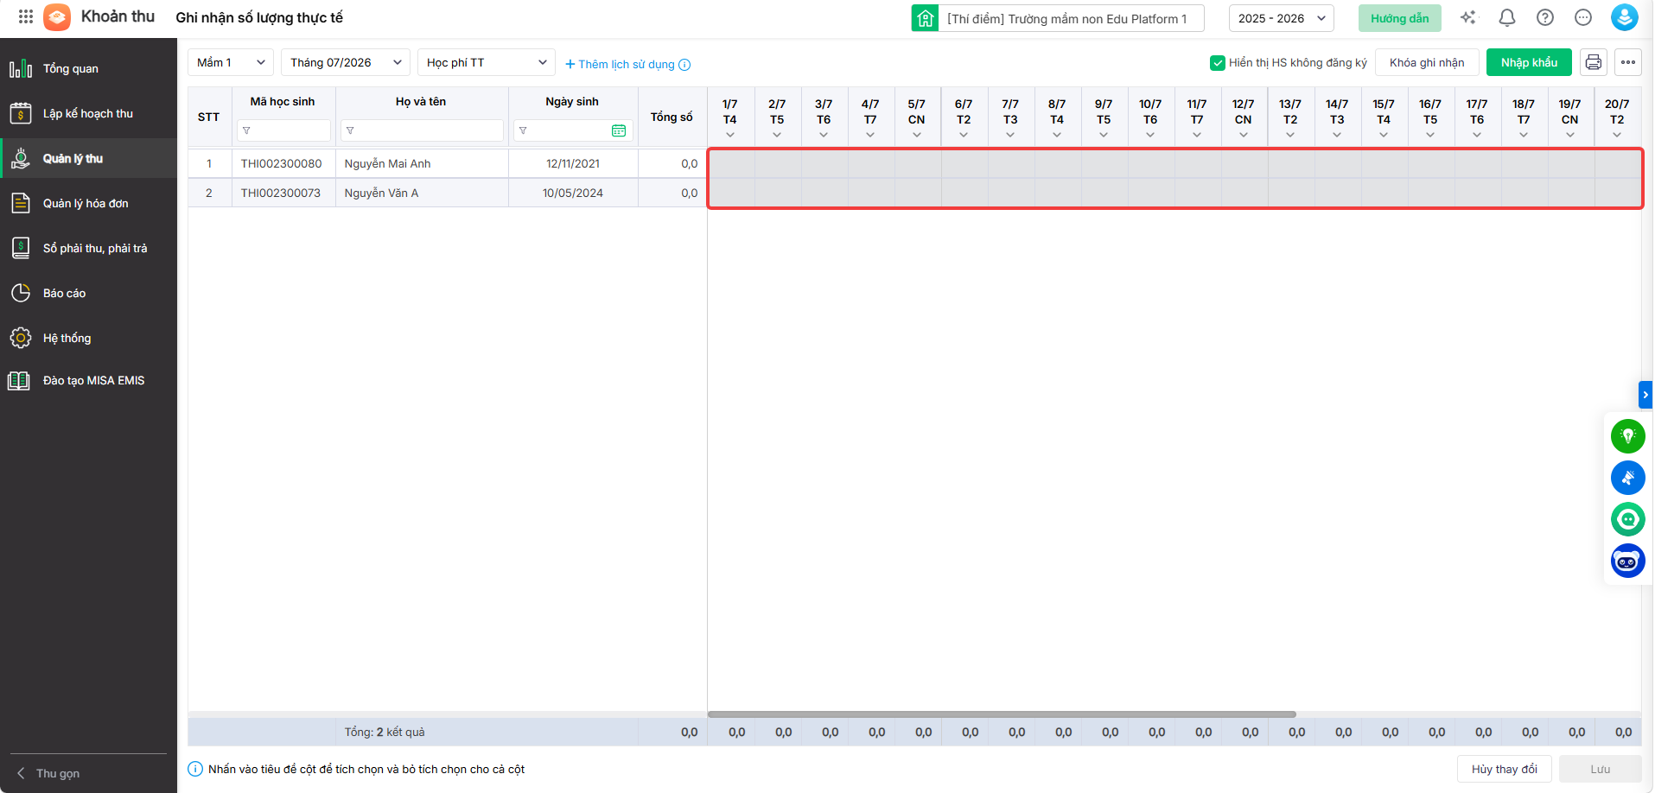Open Đào tạo MISA EMIS in the sidebar
This screenshot has width=1655, height=793.
click(x=88, y=380)
